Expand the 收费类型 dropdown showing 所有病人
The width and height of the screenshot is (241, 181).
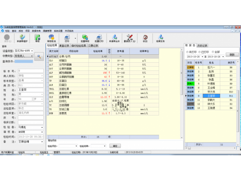tap(32, 56)
